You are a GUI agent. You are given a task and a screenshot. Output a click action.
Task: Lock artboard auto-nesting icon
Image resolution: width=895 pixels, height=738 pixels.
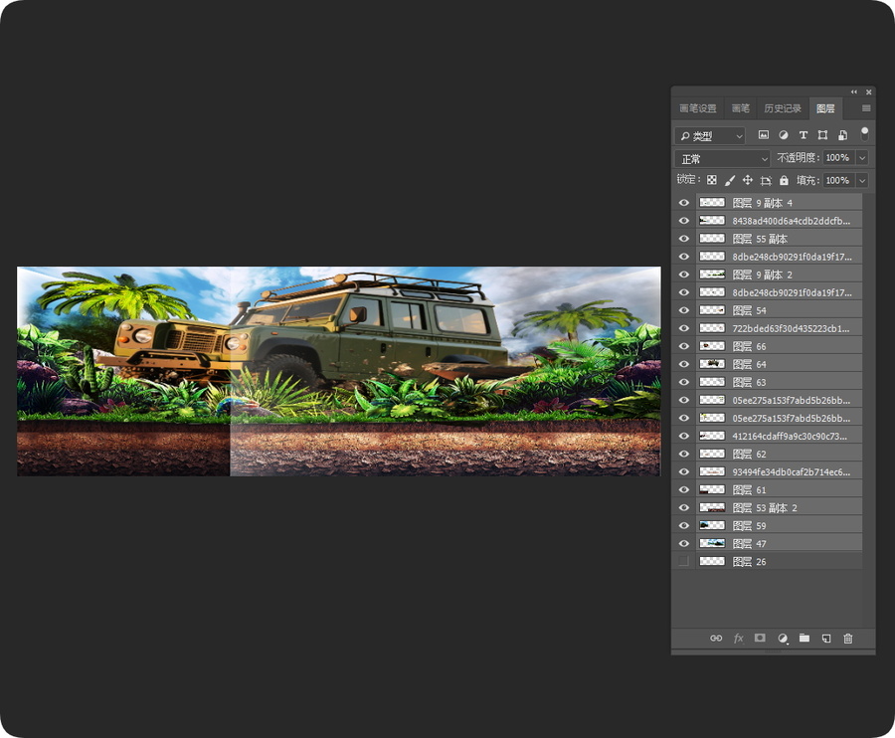pos(766,180)
